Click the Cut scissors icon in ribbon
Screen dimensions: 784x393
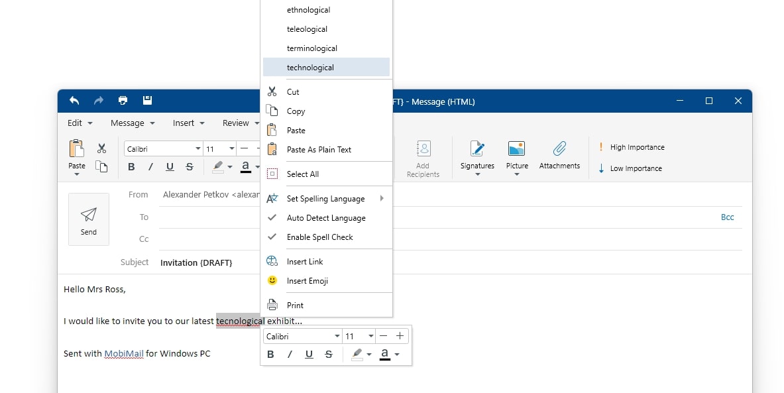tap(101, 148)
